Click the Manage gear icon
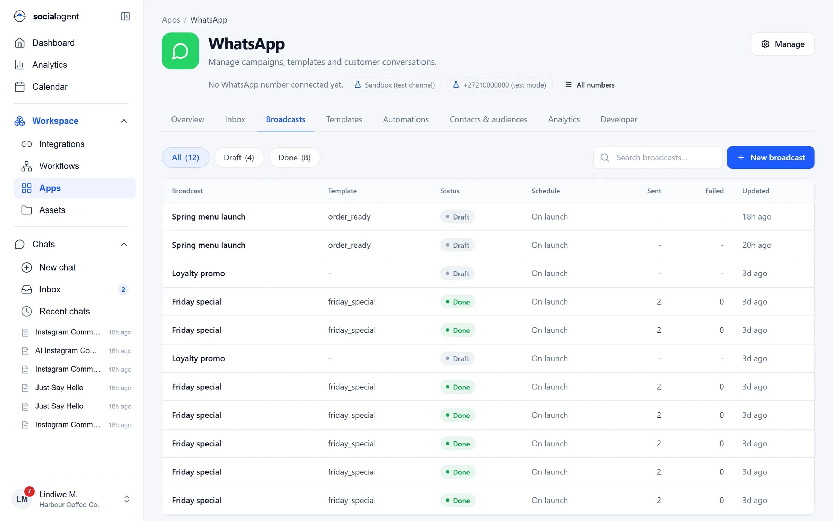Screen dimensions: 833x521 tap(765, 44)
